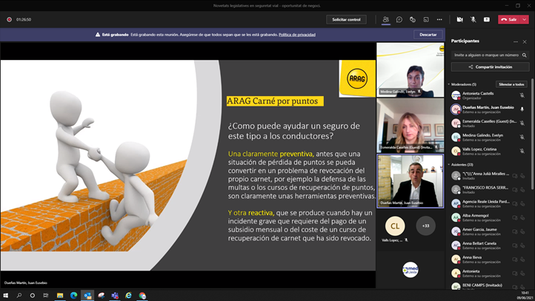Click the CL avatar of Valls Lopez tile
Viewport: 535px width, 301px height.
click(x=395, y=226)
